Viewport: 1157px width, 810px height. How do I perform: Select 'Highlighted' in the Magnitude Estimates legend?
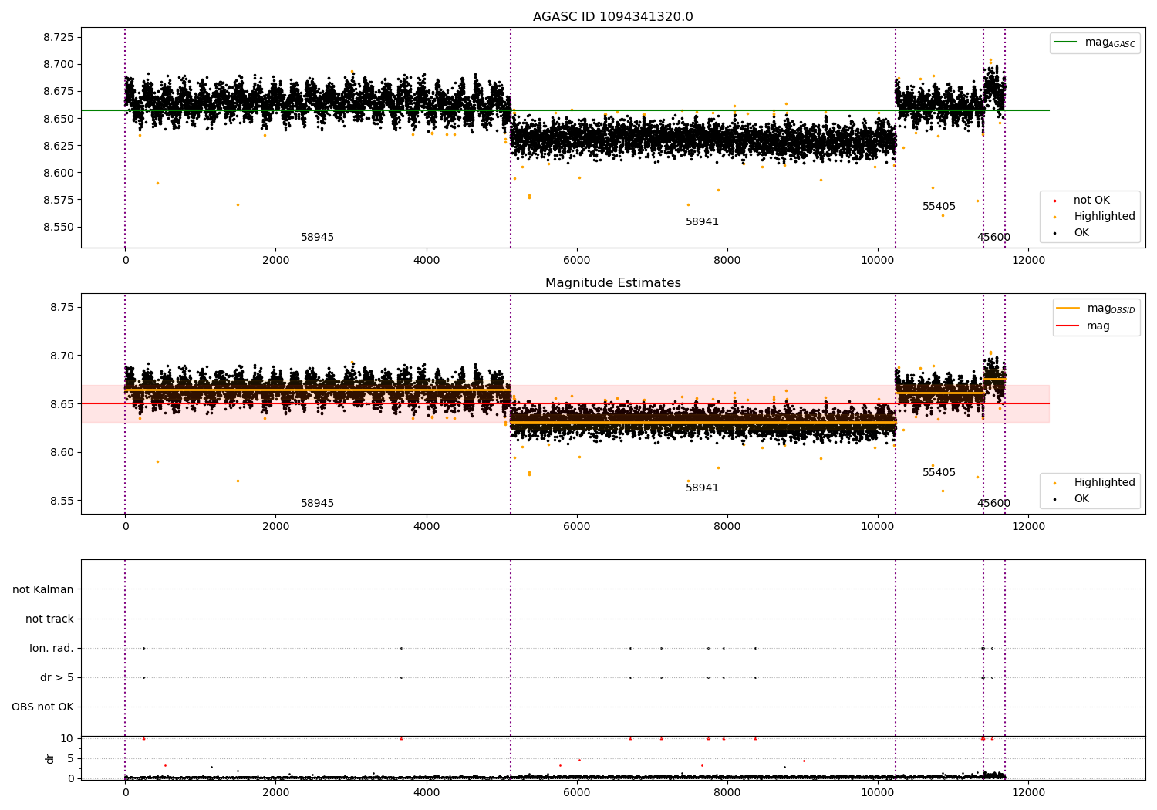(1105, 483)
